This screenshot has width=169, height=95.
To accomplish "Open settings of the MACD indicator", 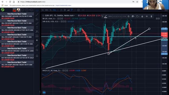I will pyautogui.click(x=65, y=70).
